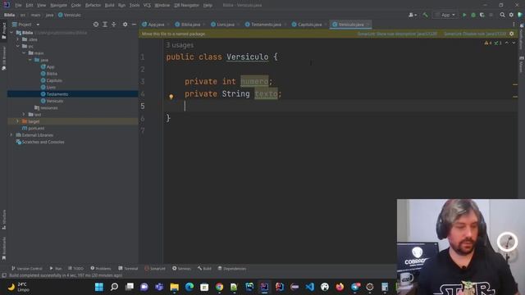
Task: Open Windows taskbar search
Action: pos(114,287)
